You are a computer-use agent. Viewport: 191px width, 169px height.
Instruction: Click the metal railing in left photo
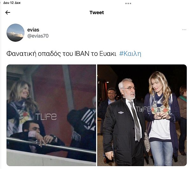tap(51, 145)
